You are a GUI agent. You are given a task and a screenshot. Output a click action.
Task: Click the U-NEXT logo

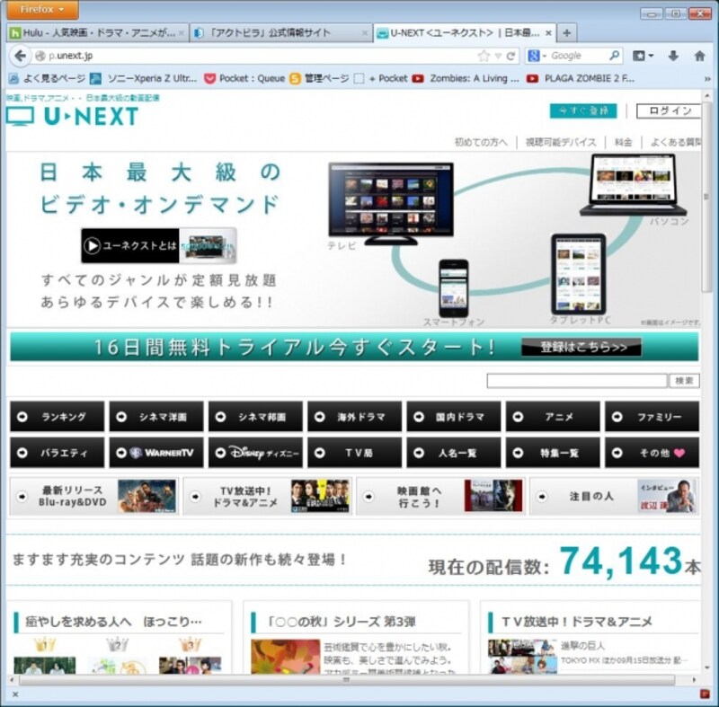[x=72, y=115]
